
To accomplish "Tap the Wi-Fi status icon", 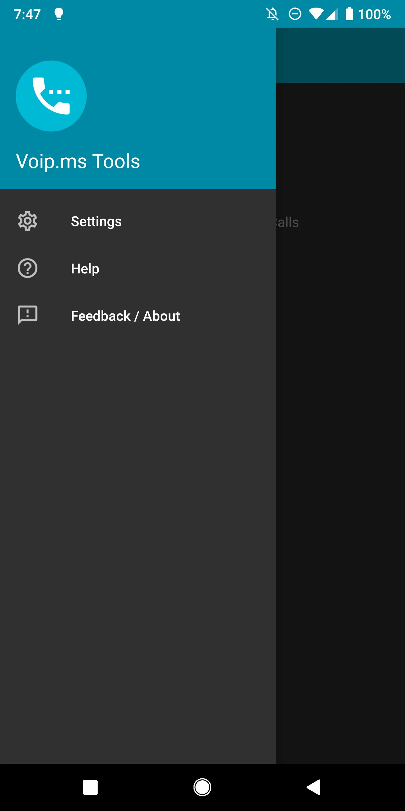I will pos(316,14).
